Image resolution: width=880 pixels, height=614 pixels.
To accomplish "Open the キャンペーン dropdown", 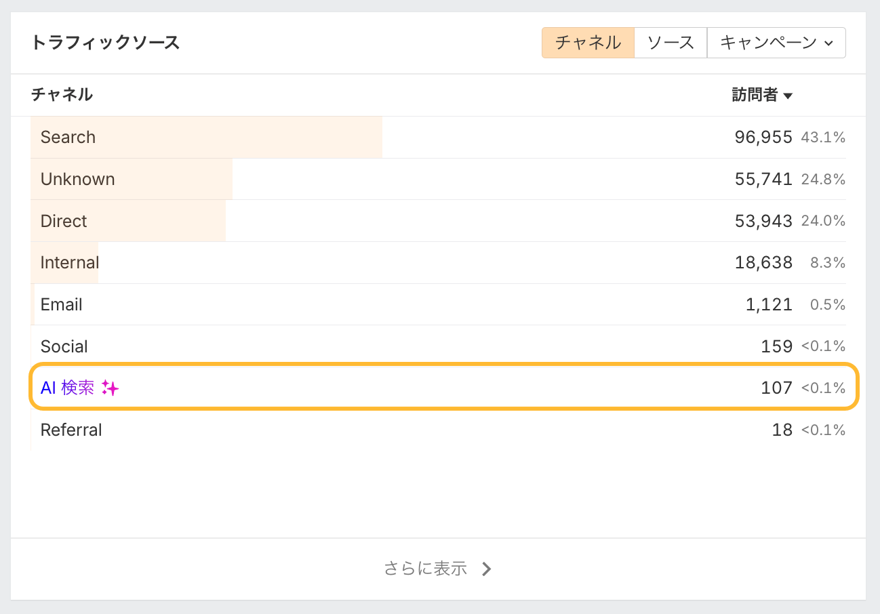I will (776, 43).
